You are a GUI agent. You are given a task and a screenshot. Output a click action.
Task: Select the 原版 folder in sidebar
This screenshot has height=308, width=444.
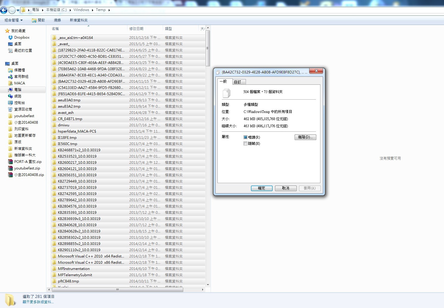[x=18, y=142]
